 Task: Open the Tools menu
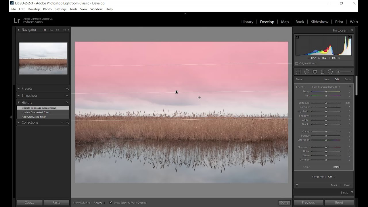pyautogui.click(x=73, y=9)
